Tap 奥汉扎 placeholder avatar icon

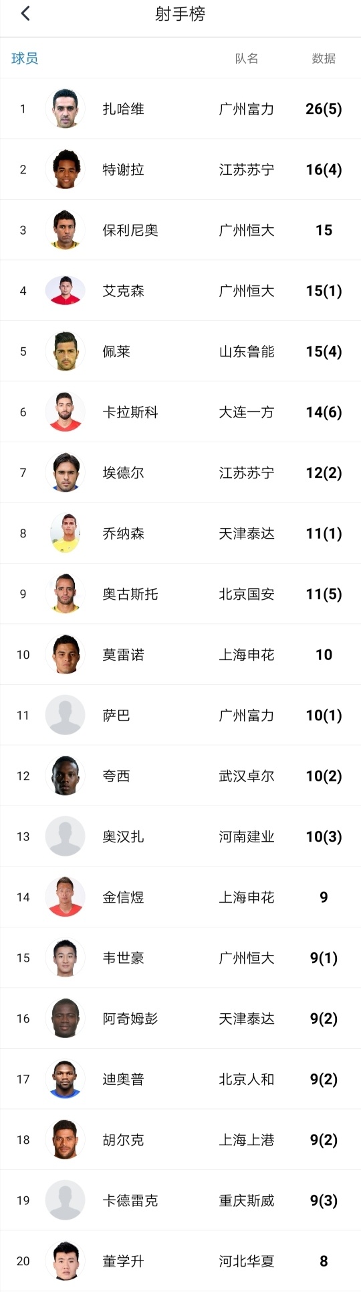(x=66, y=836)
